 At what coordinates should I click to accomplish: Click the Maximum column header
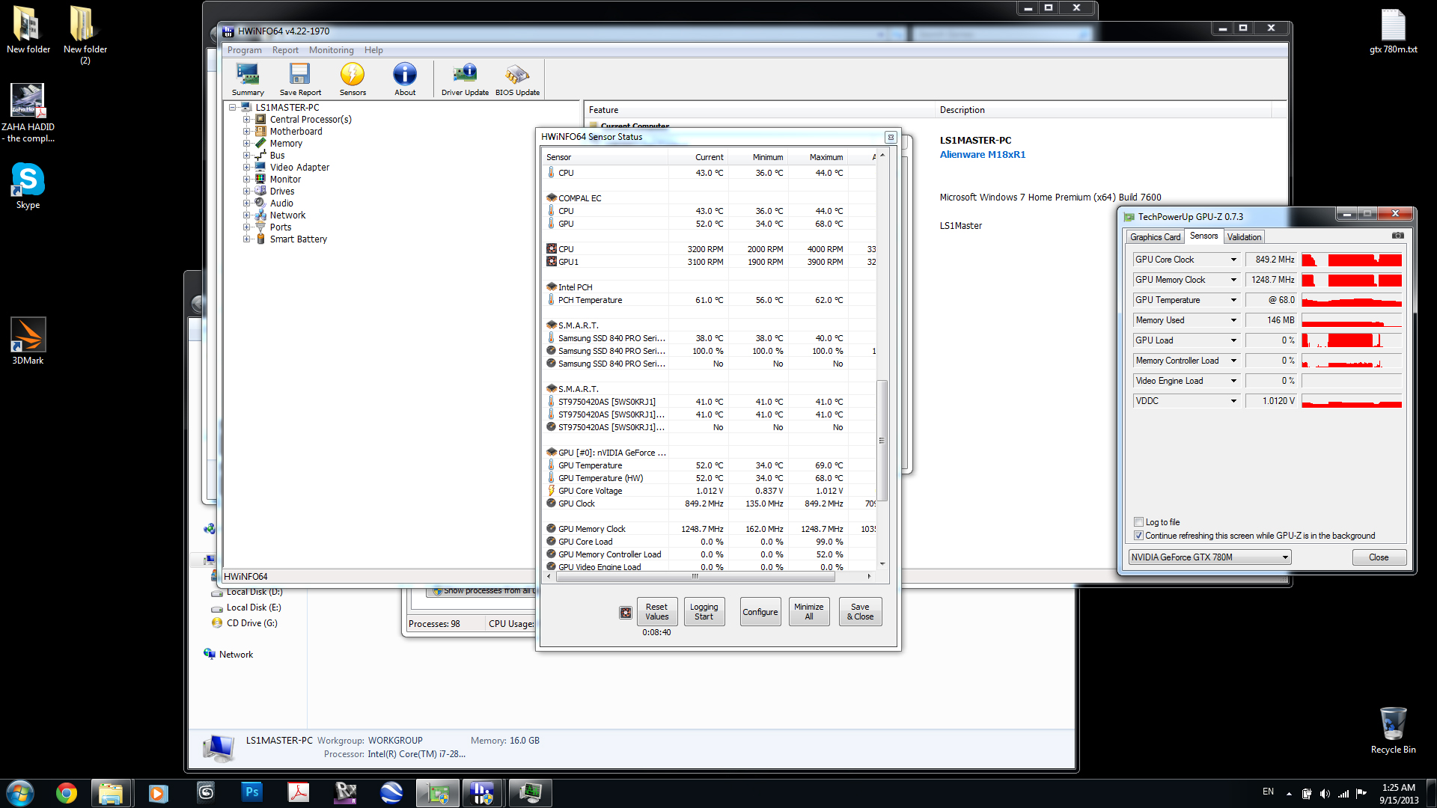coord(818,157)
